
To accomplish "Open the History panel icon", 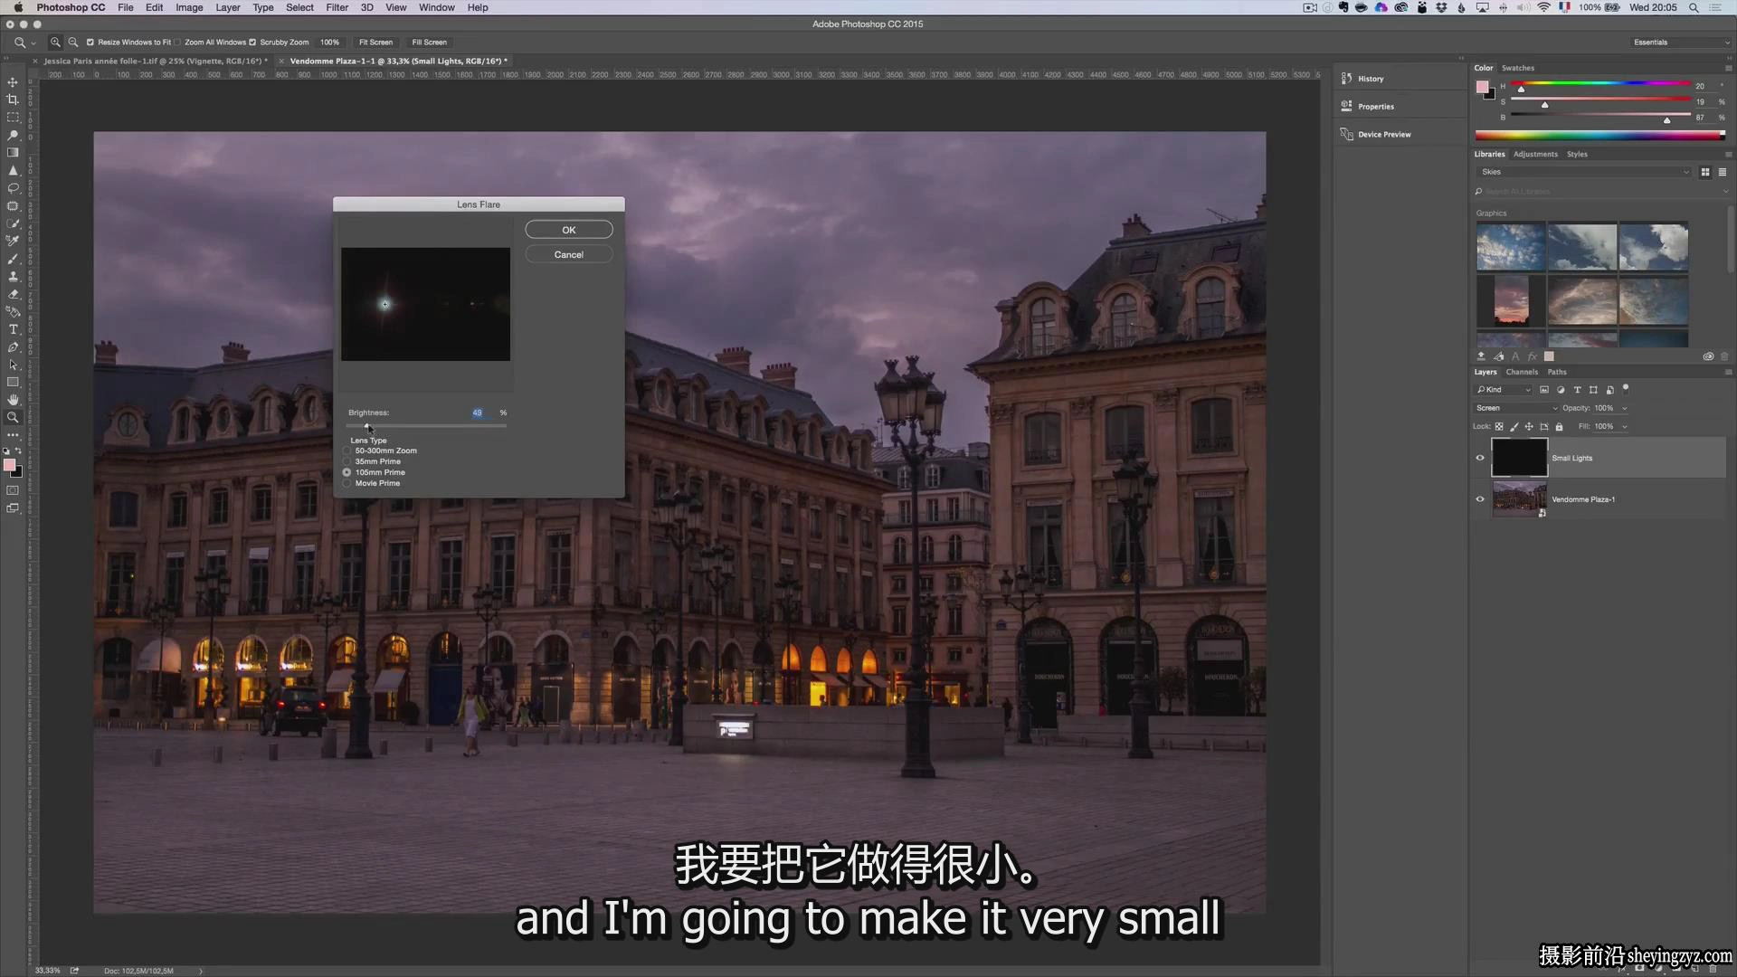I will click(x=1346, y=79).
